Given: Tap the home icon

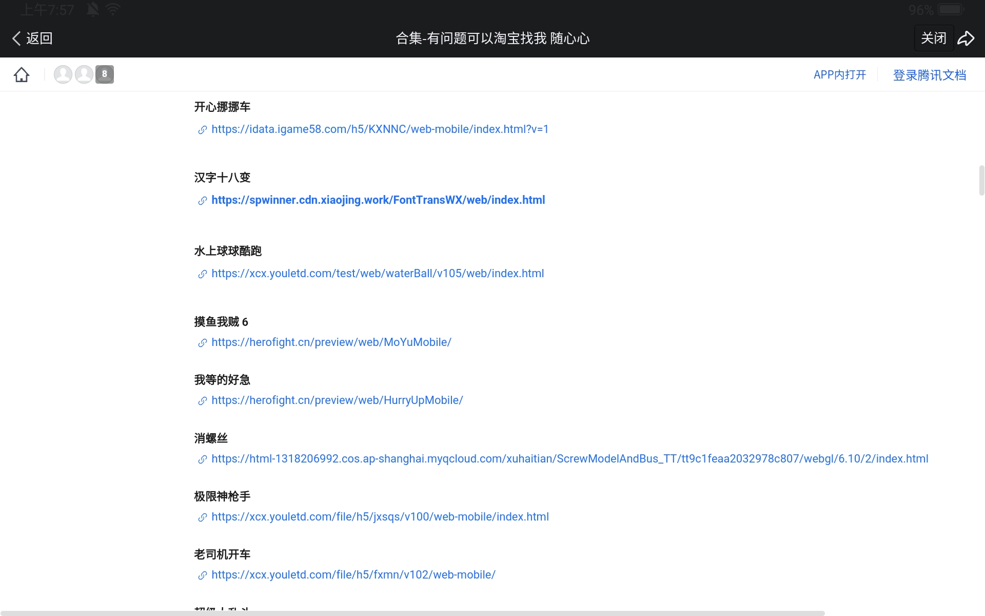Looking at the screenshot, I should coord(22,75).
